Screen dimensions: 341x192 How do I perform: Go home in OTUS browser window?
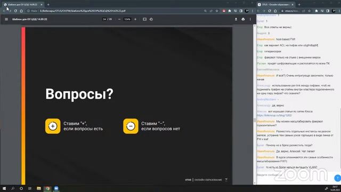click(275, 11)
